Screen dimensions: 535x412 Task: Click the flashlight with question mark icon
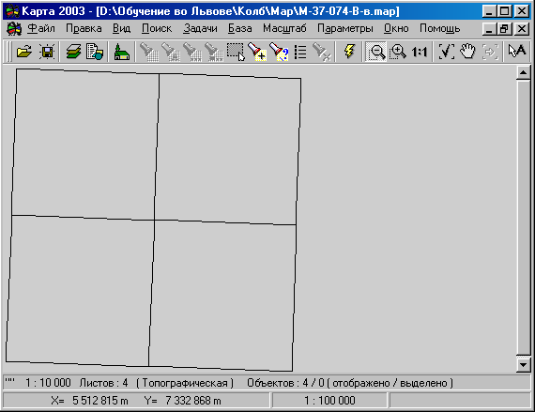pyautogui.click(x=279, y=52)
